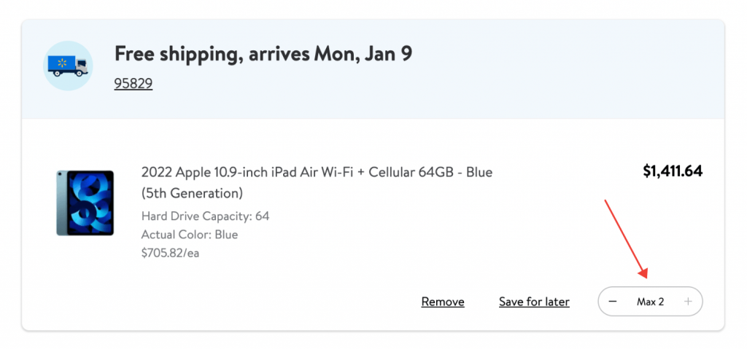
Task: Click the Walmart spark logo on the truck
Action: tap(61, 64)
